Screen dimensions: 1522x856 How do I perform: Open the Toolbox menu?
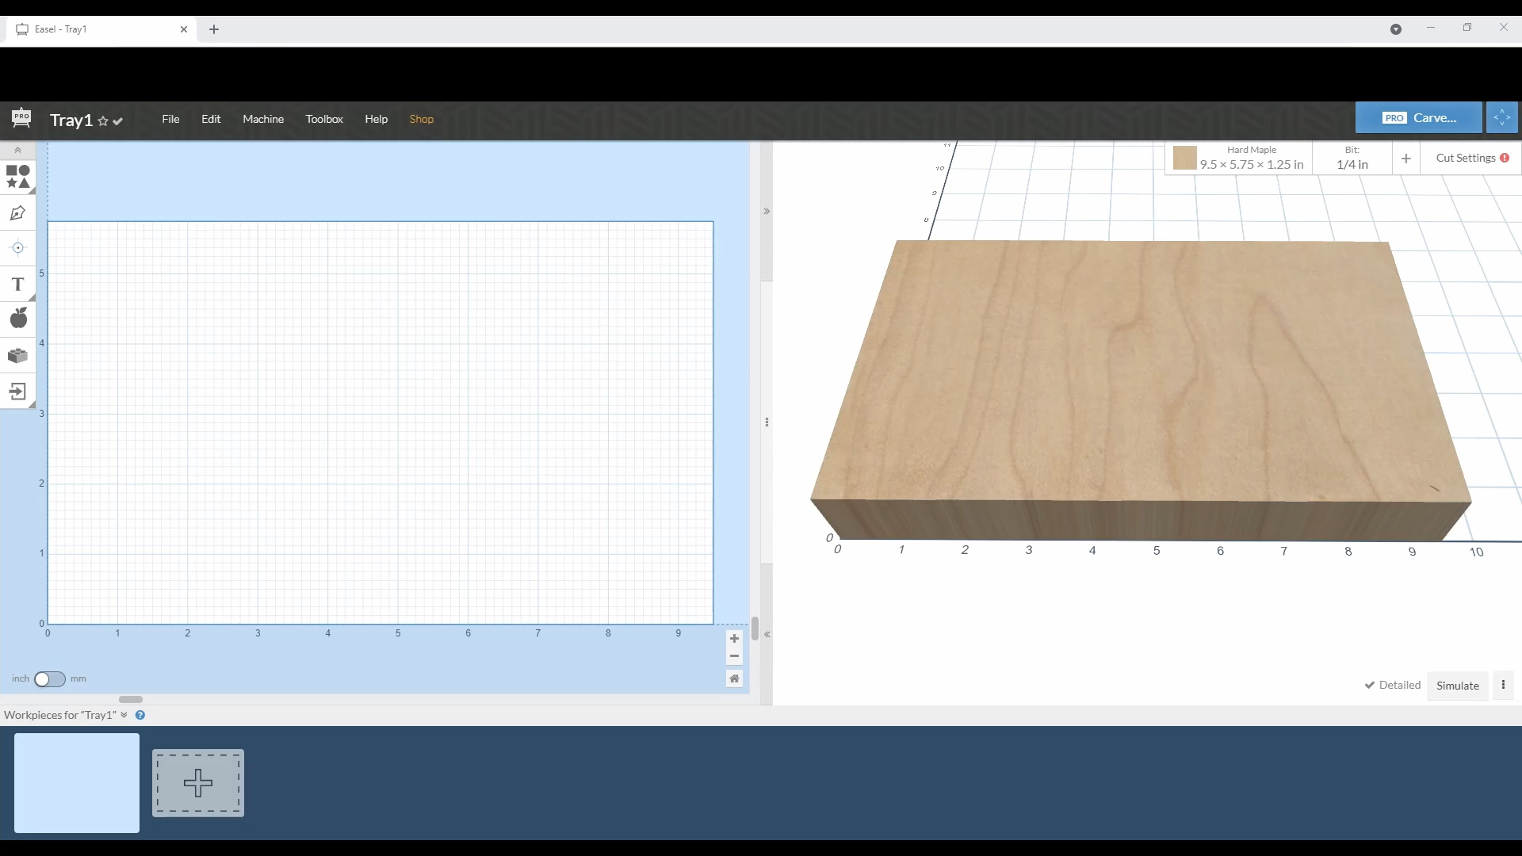324,119
